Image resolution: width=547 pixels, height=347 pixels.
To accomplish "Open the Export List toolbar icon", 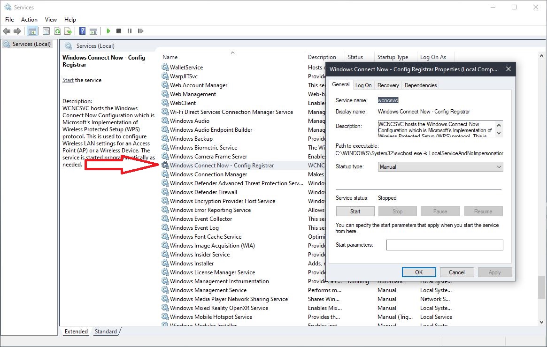I will tap(68, 31).
